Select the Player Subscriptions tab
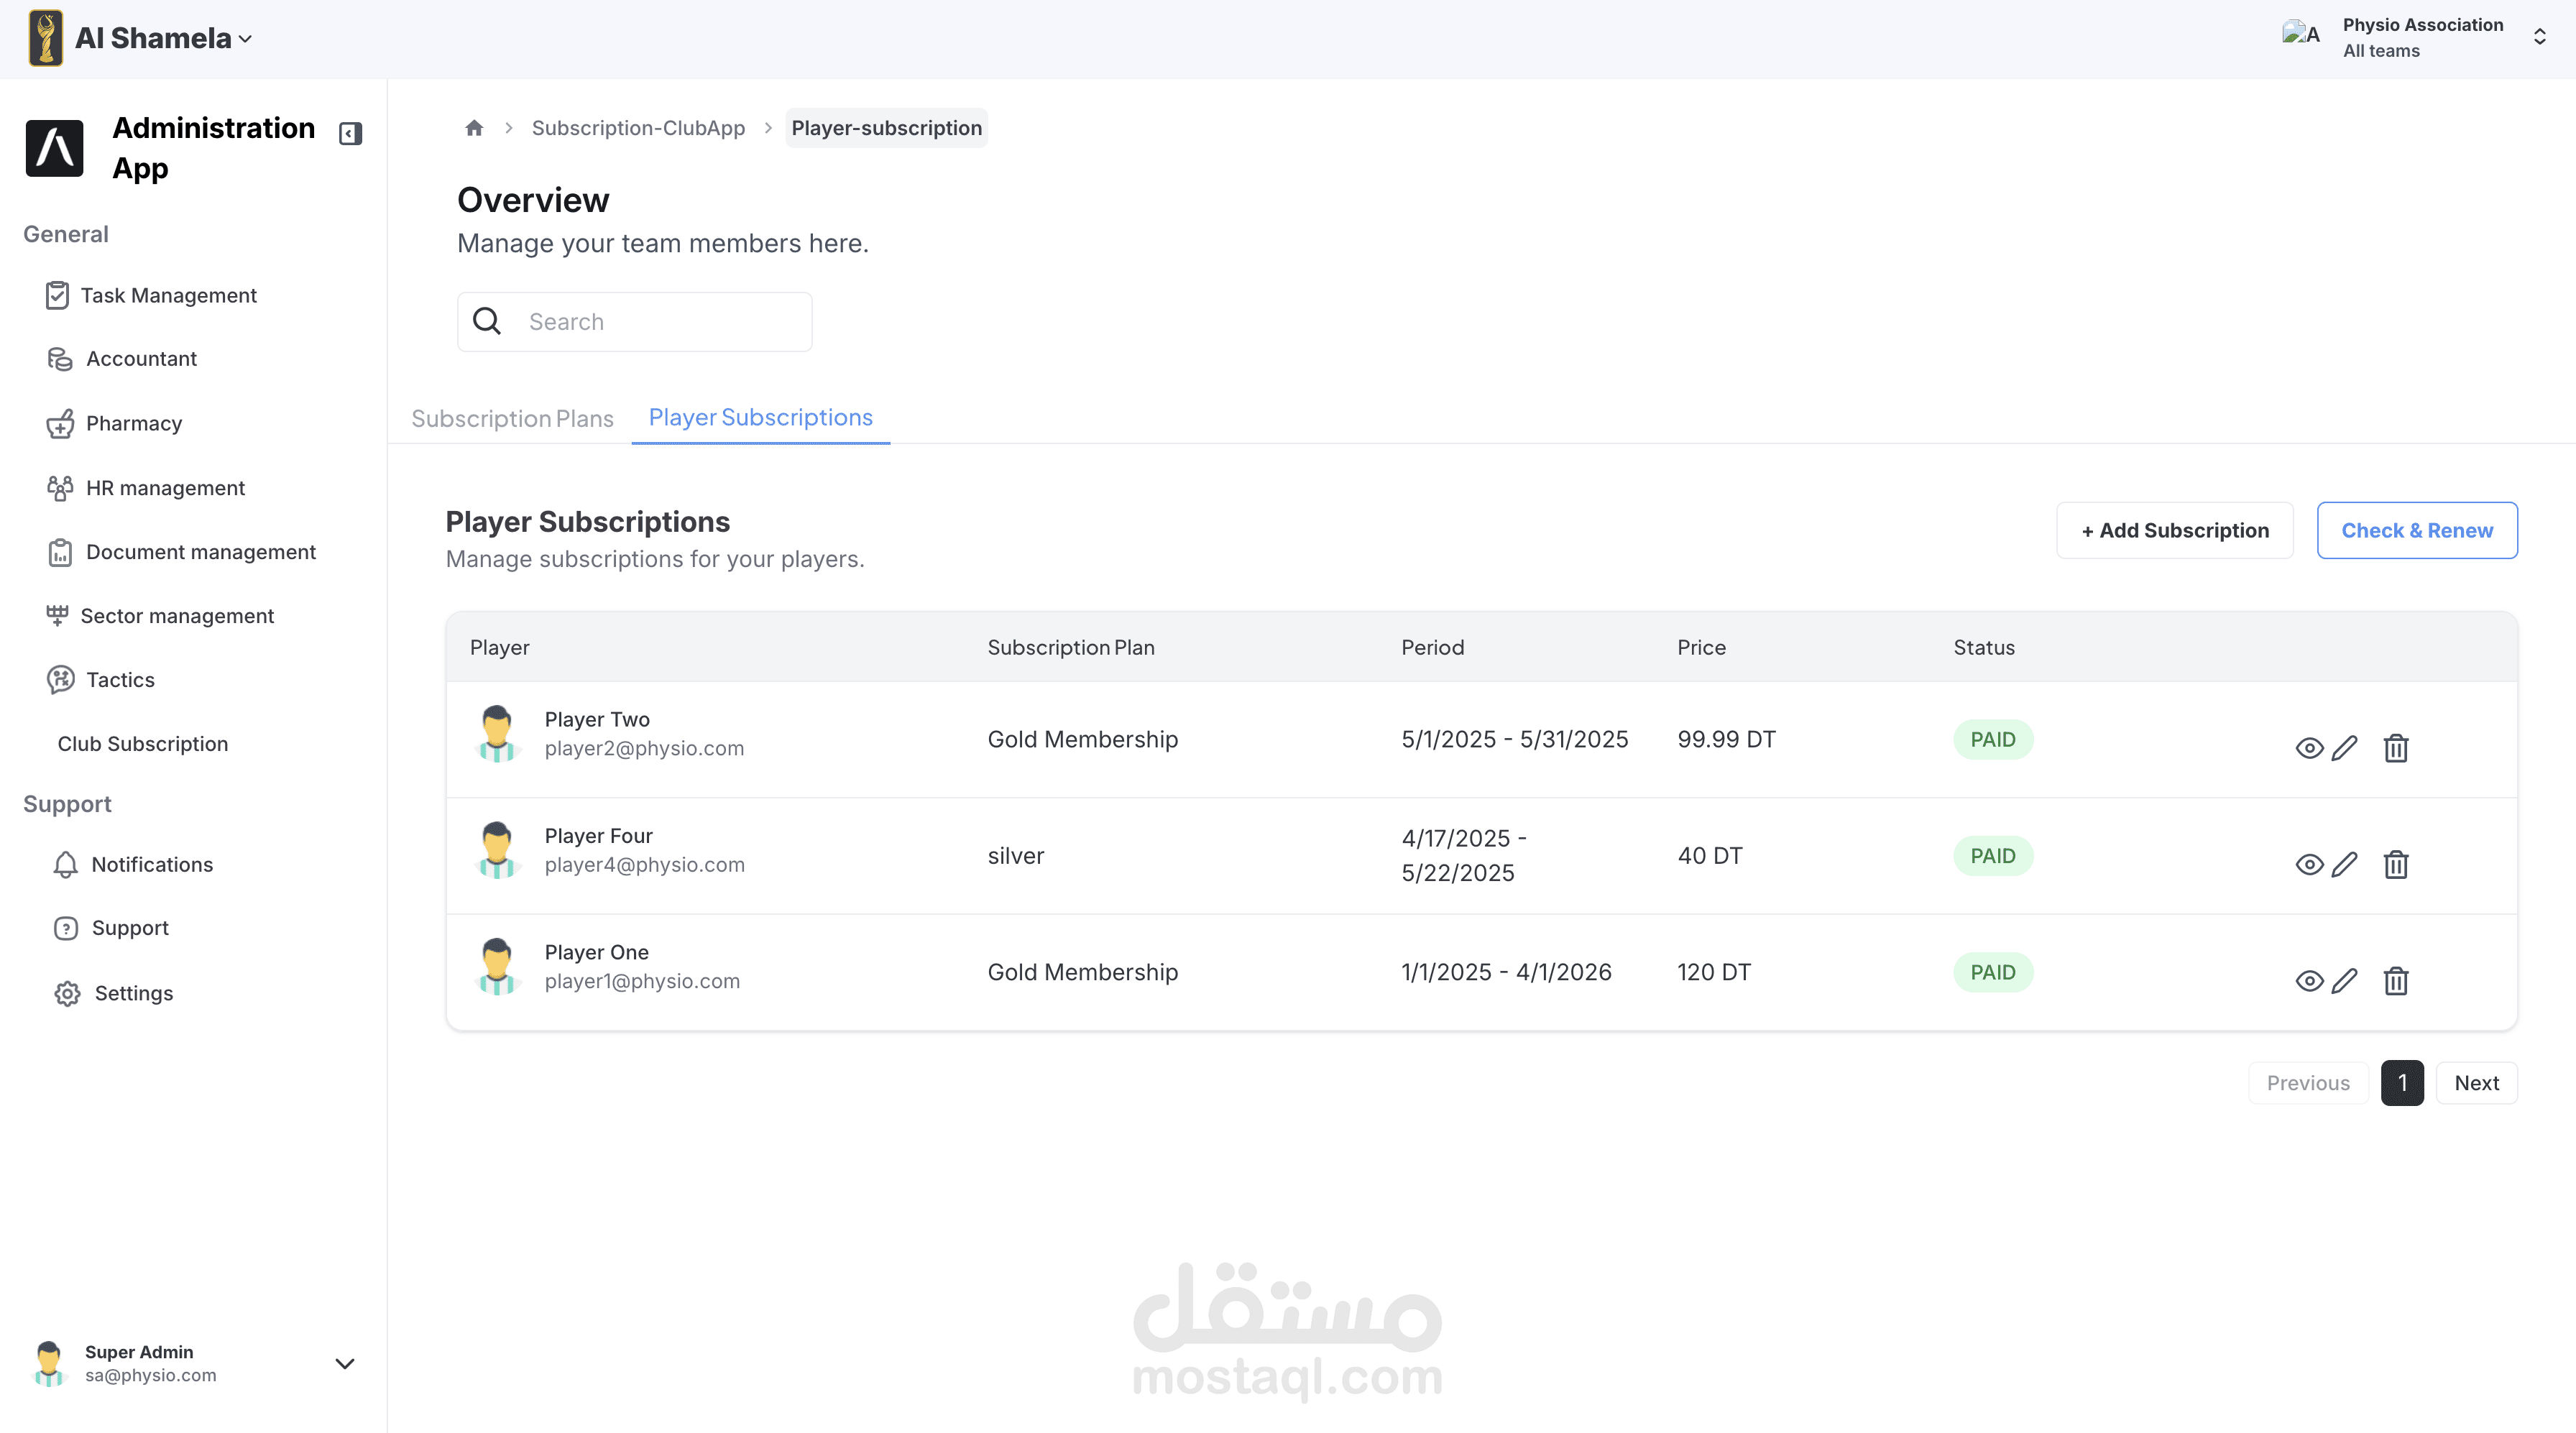Screen dimensions: 2576x1433 coord(760,417)
